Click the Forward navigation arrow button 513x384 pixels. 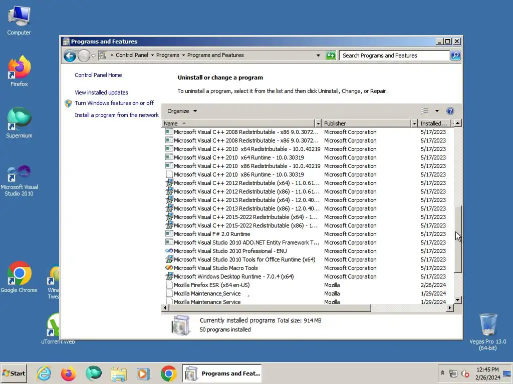coord(84,56)
